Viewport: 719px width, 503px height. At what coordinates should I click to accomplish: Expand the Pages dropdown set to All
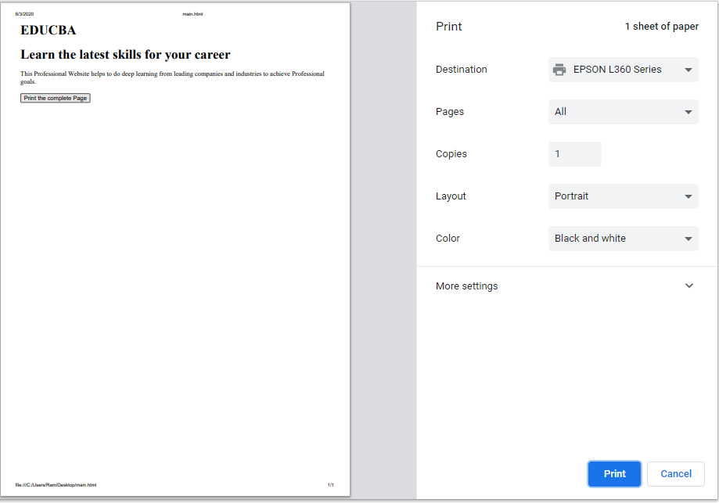pos(624,112)
